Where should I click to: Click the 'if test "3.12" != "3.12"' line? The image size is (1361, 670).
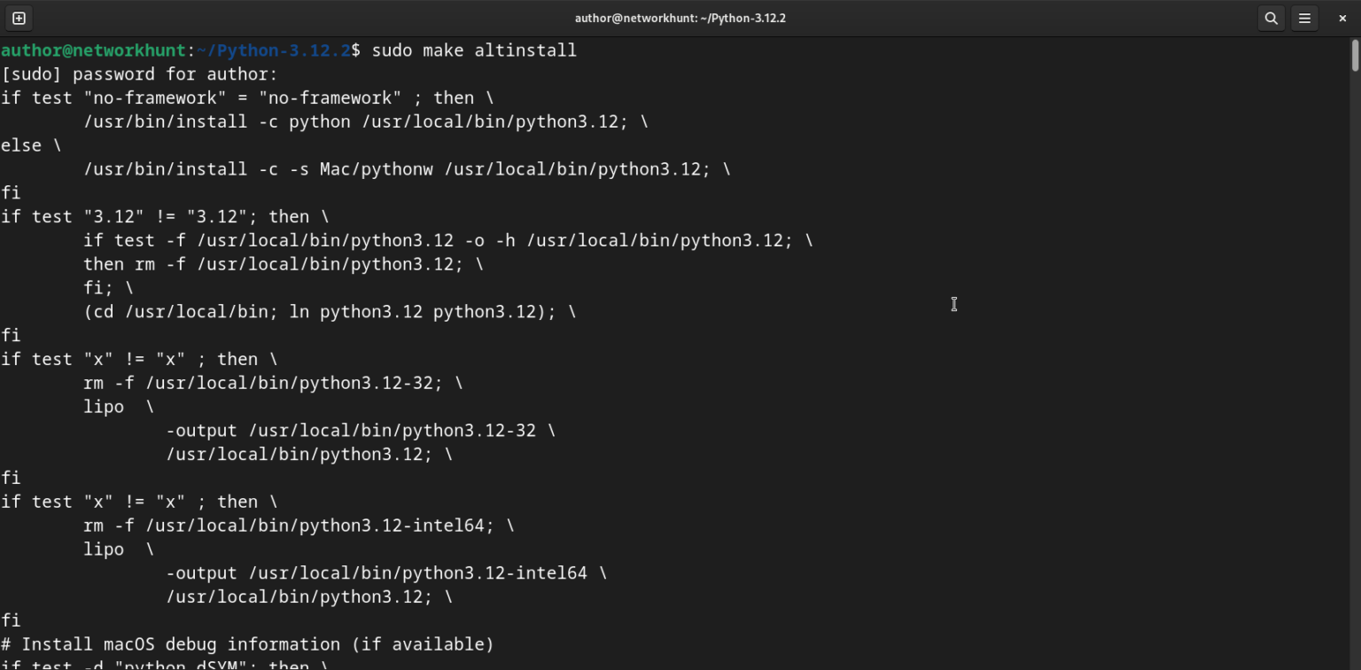165,217
